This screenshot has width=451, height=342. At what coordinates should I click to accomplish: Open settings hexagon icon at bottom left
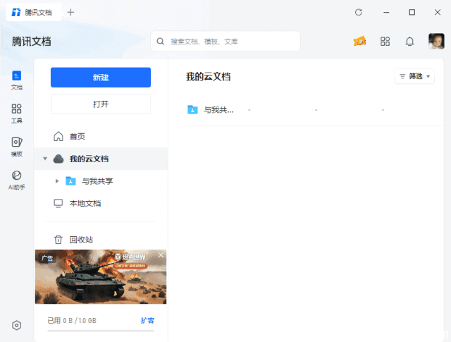(x=17, y=325)
